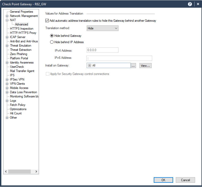Select Hide behind IP Address option

click(52, 42)
